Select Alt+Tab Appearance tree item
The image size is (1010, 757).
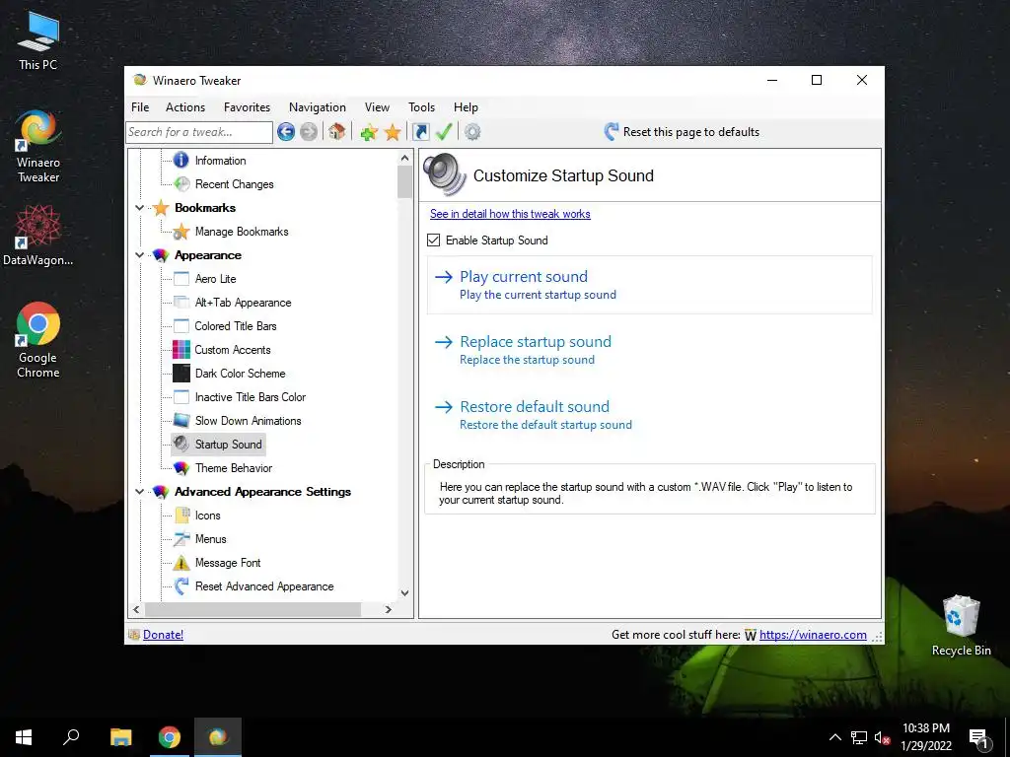pos(243,303)
